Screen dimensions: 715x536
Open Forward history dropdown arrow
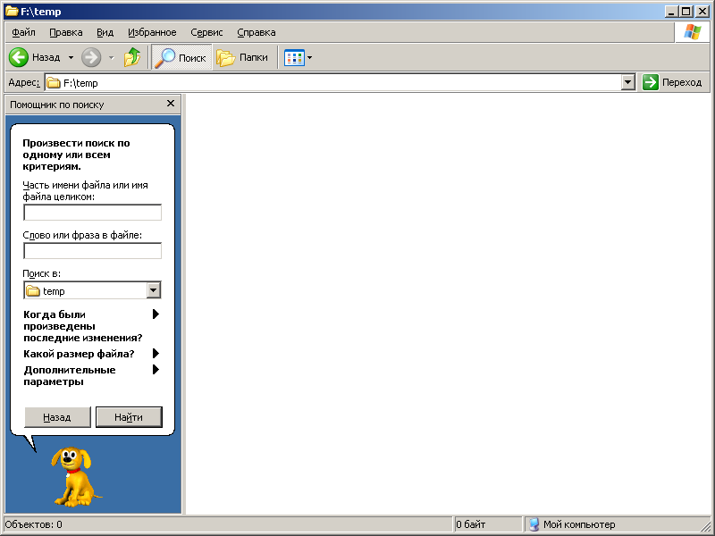(x=111, y=57)
